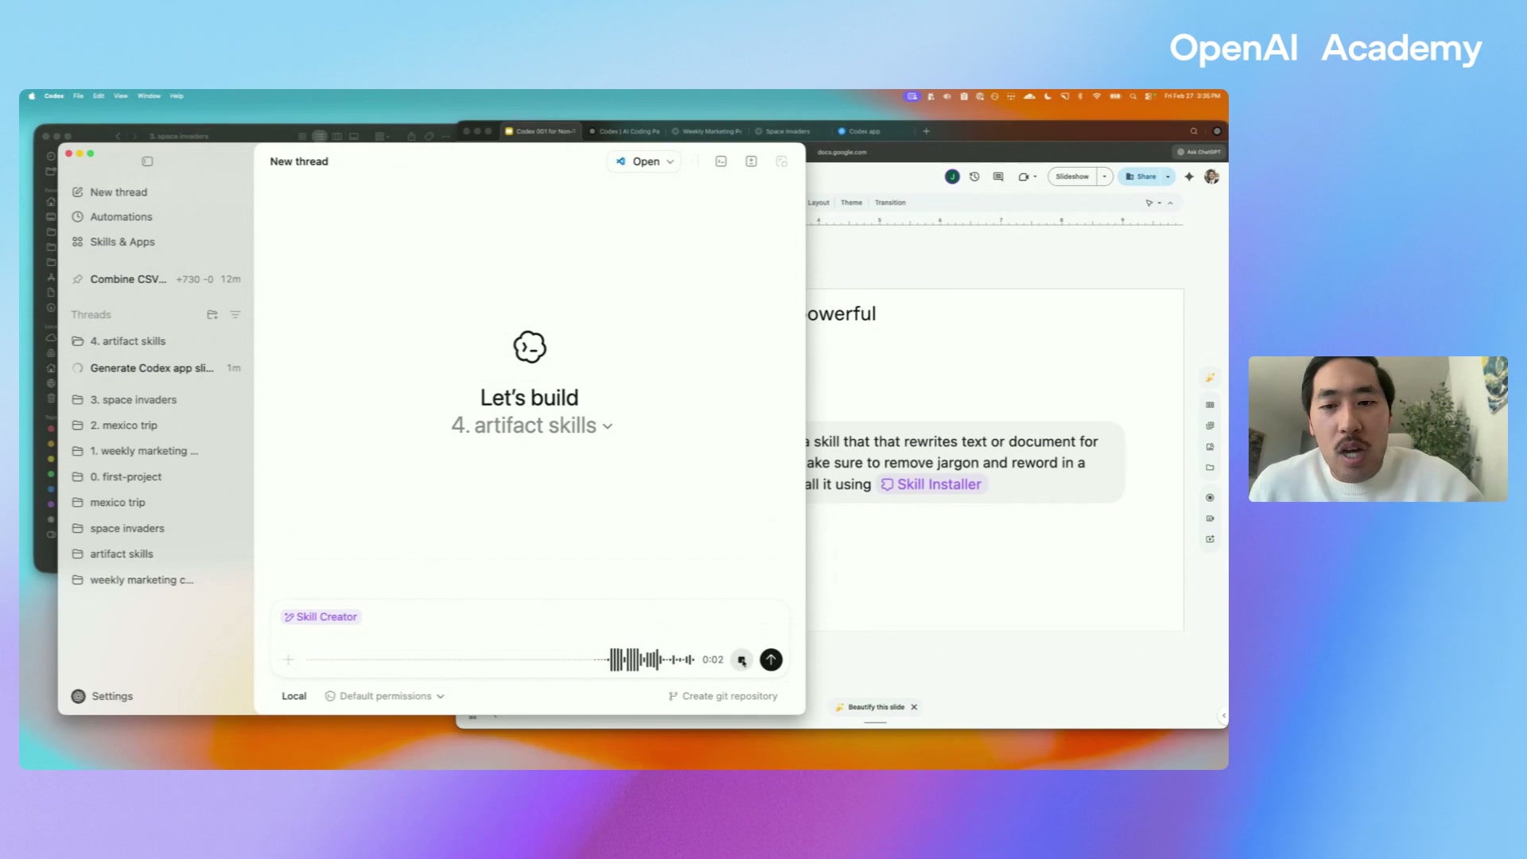This screenshot has width=1527, height=859.
Task: Open File menu in macOS menu bar
Action: click(78, 95)
